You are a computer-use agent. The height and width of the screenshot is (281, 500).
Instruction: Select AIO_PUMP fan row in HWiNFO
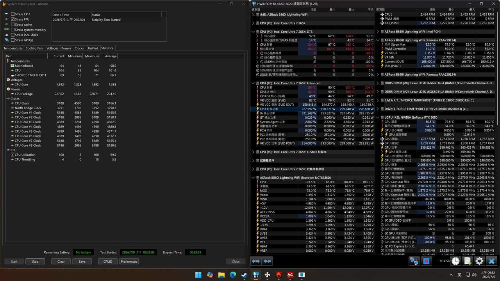pyautogui.click(x=437, y=23)
